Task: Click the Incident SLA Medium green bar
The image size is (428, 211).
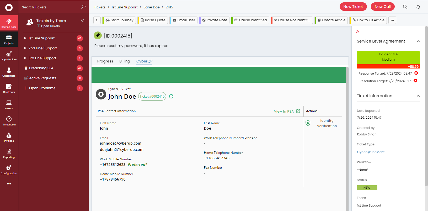Action: click(388, 57)
